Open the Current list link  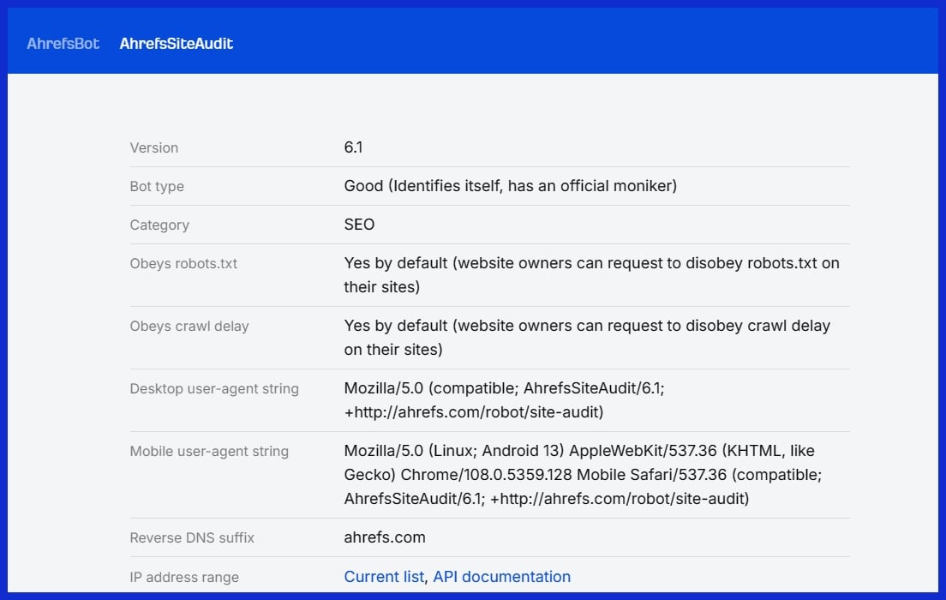coord(384,577)
